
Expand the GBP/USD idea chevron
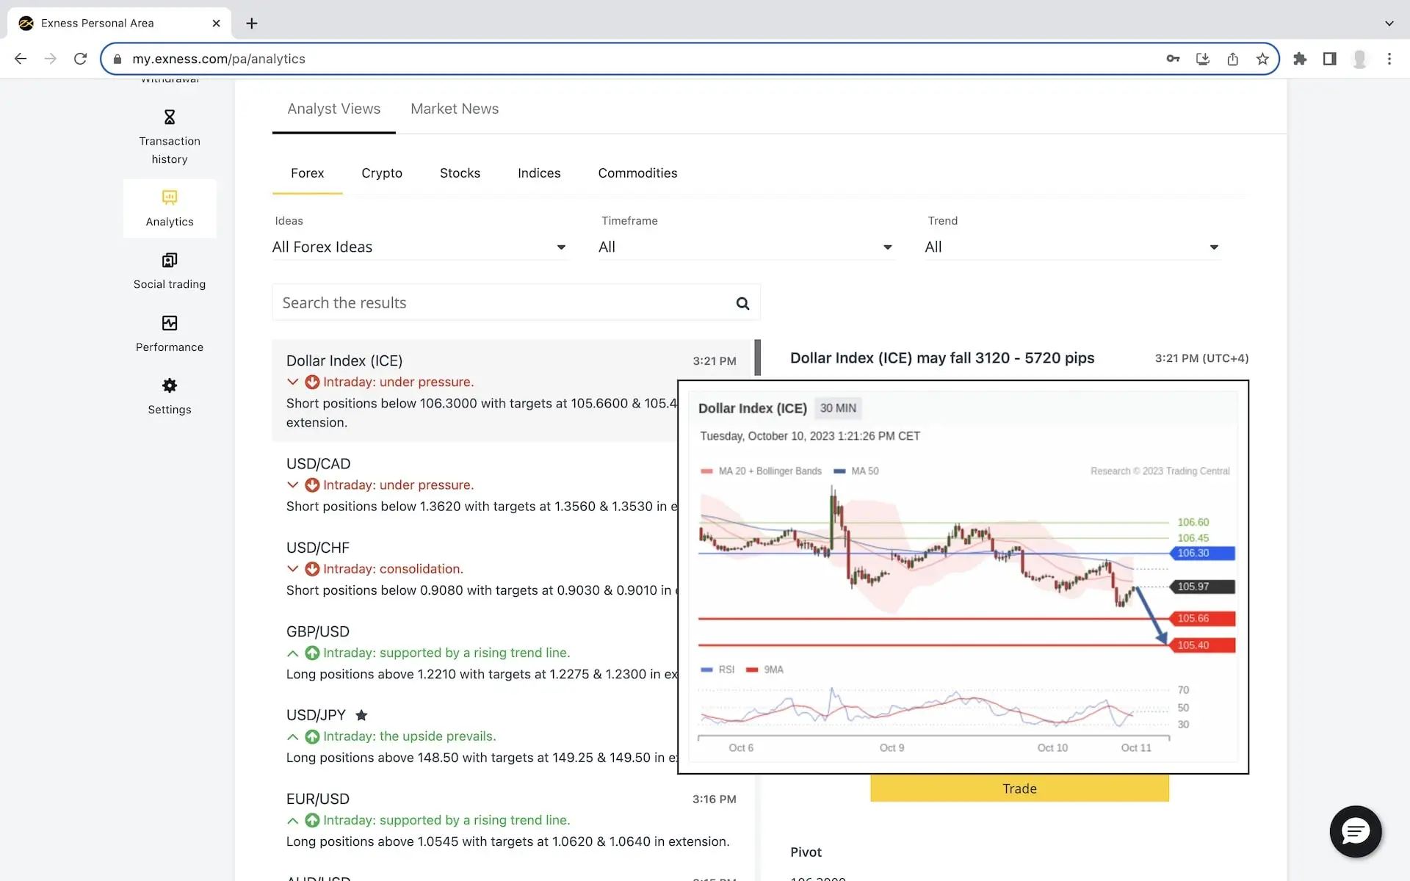point(292,653)
